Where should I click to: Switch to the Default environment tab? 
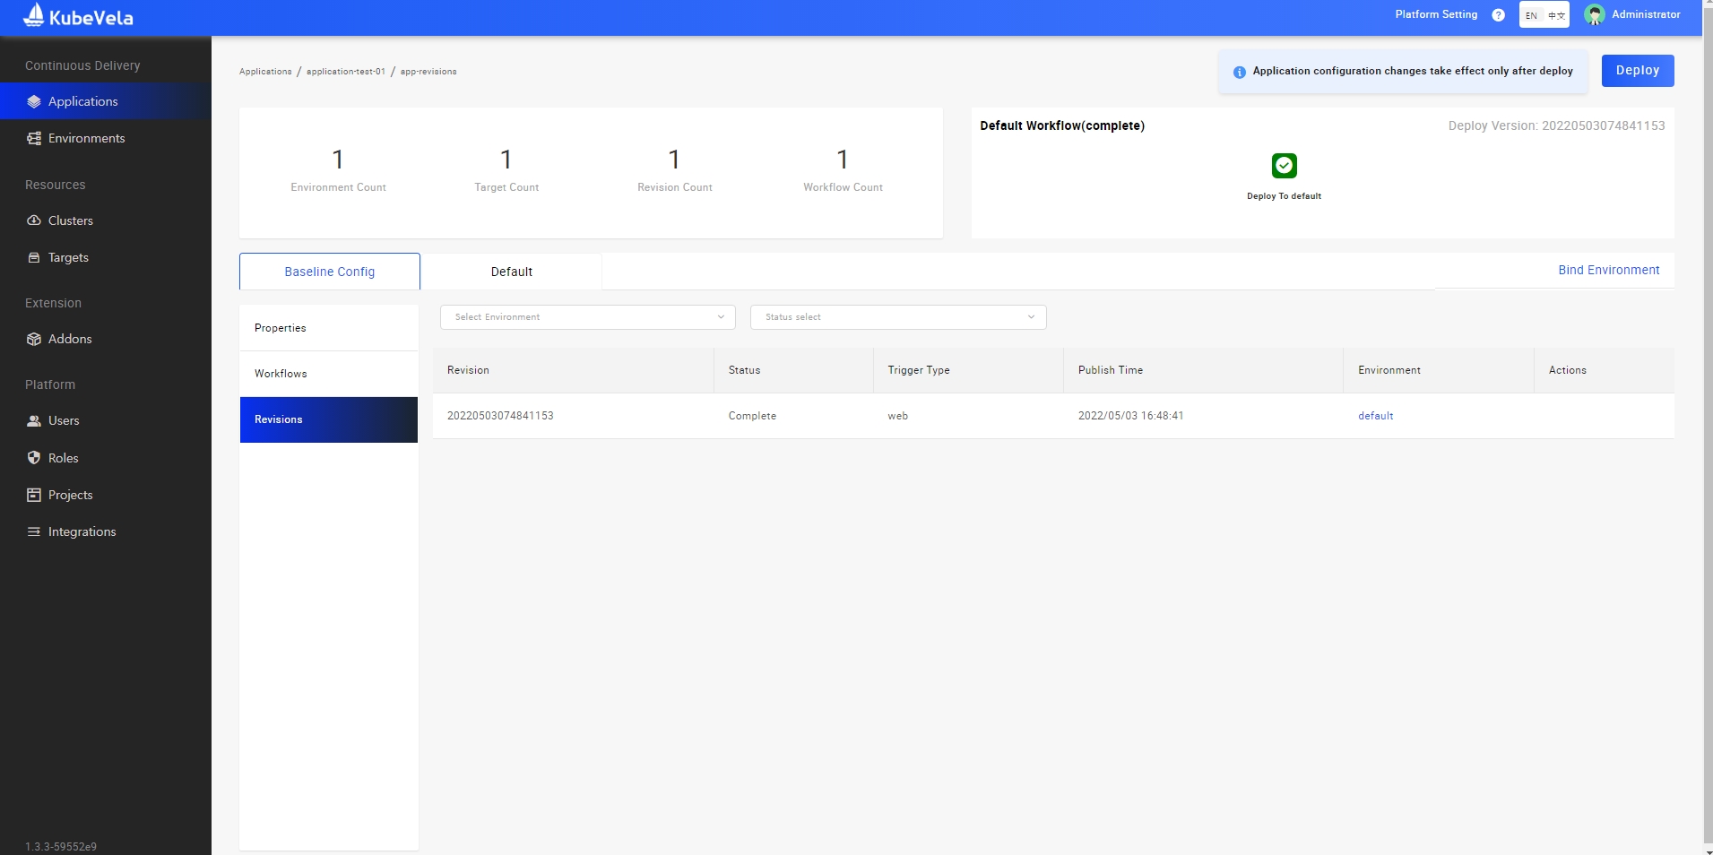tap(511, 272)
